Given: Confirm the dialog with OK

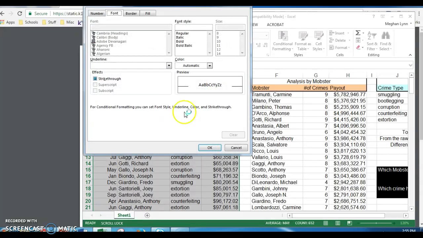Looking at the screenshot, I should coord(210,148).
